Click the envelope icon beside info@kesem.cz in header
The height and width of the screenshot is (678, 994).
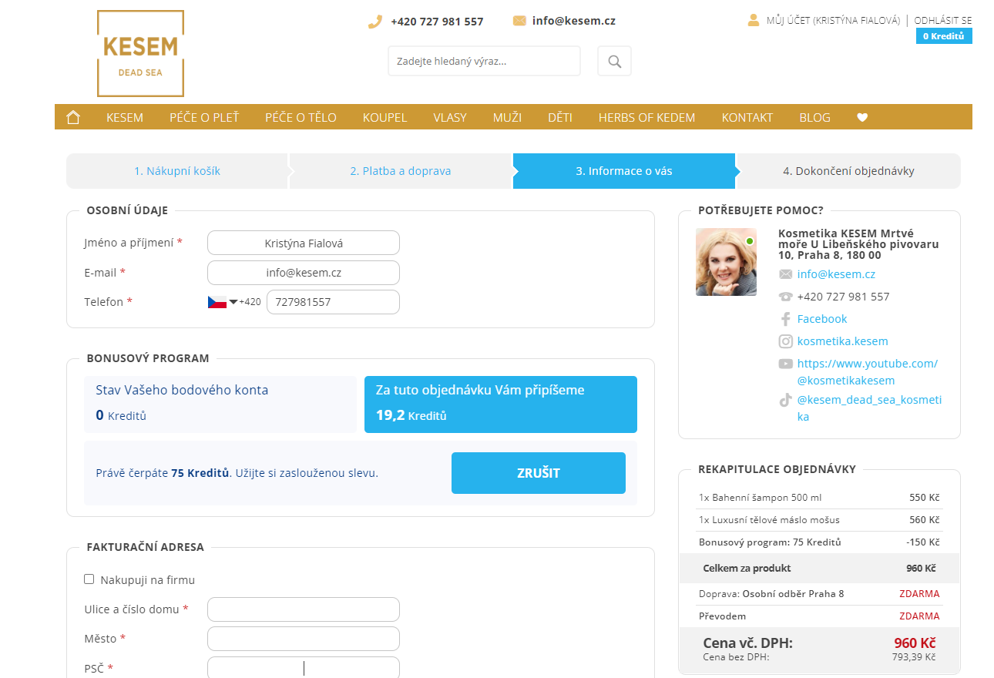pyautogui.click(x=519, y=21)
